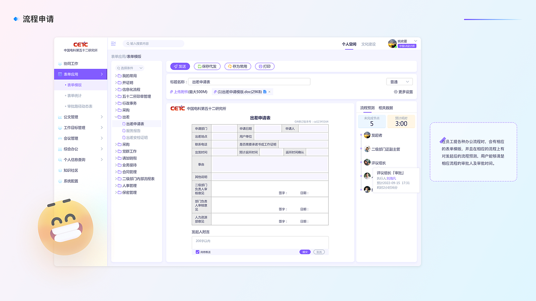Collapse the 出差 folder

116,117
